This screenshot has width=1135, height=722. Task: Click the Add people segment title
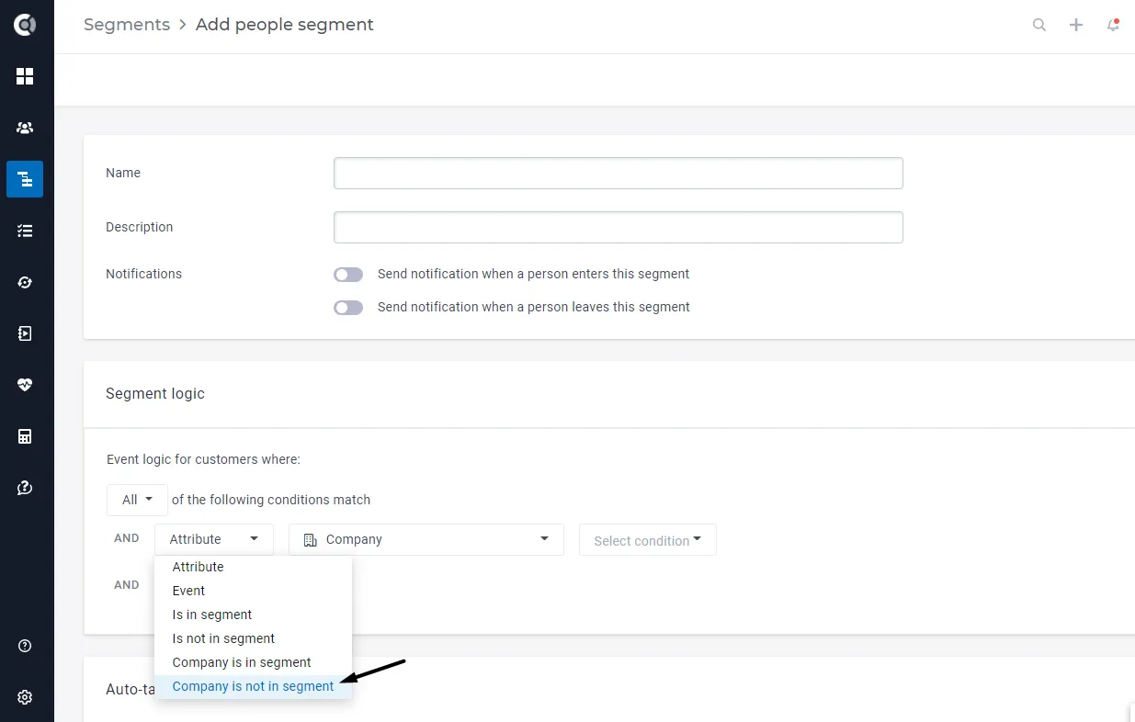pos(285,25)
